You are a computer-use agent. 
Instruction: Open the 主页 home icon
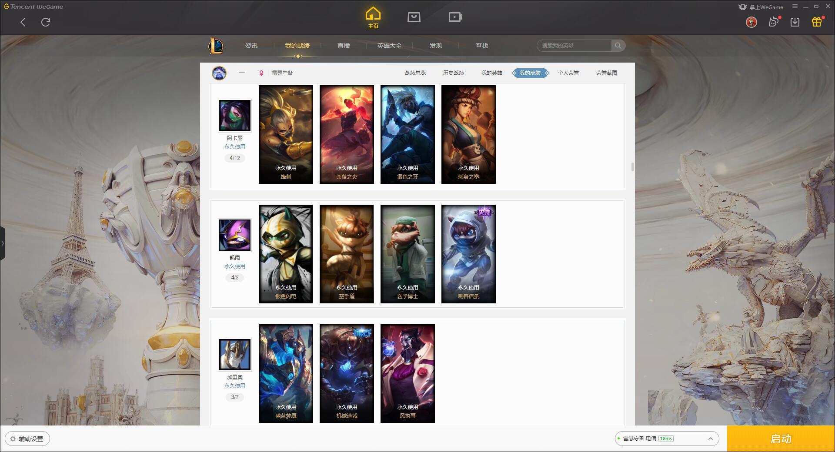[373, 17]
